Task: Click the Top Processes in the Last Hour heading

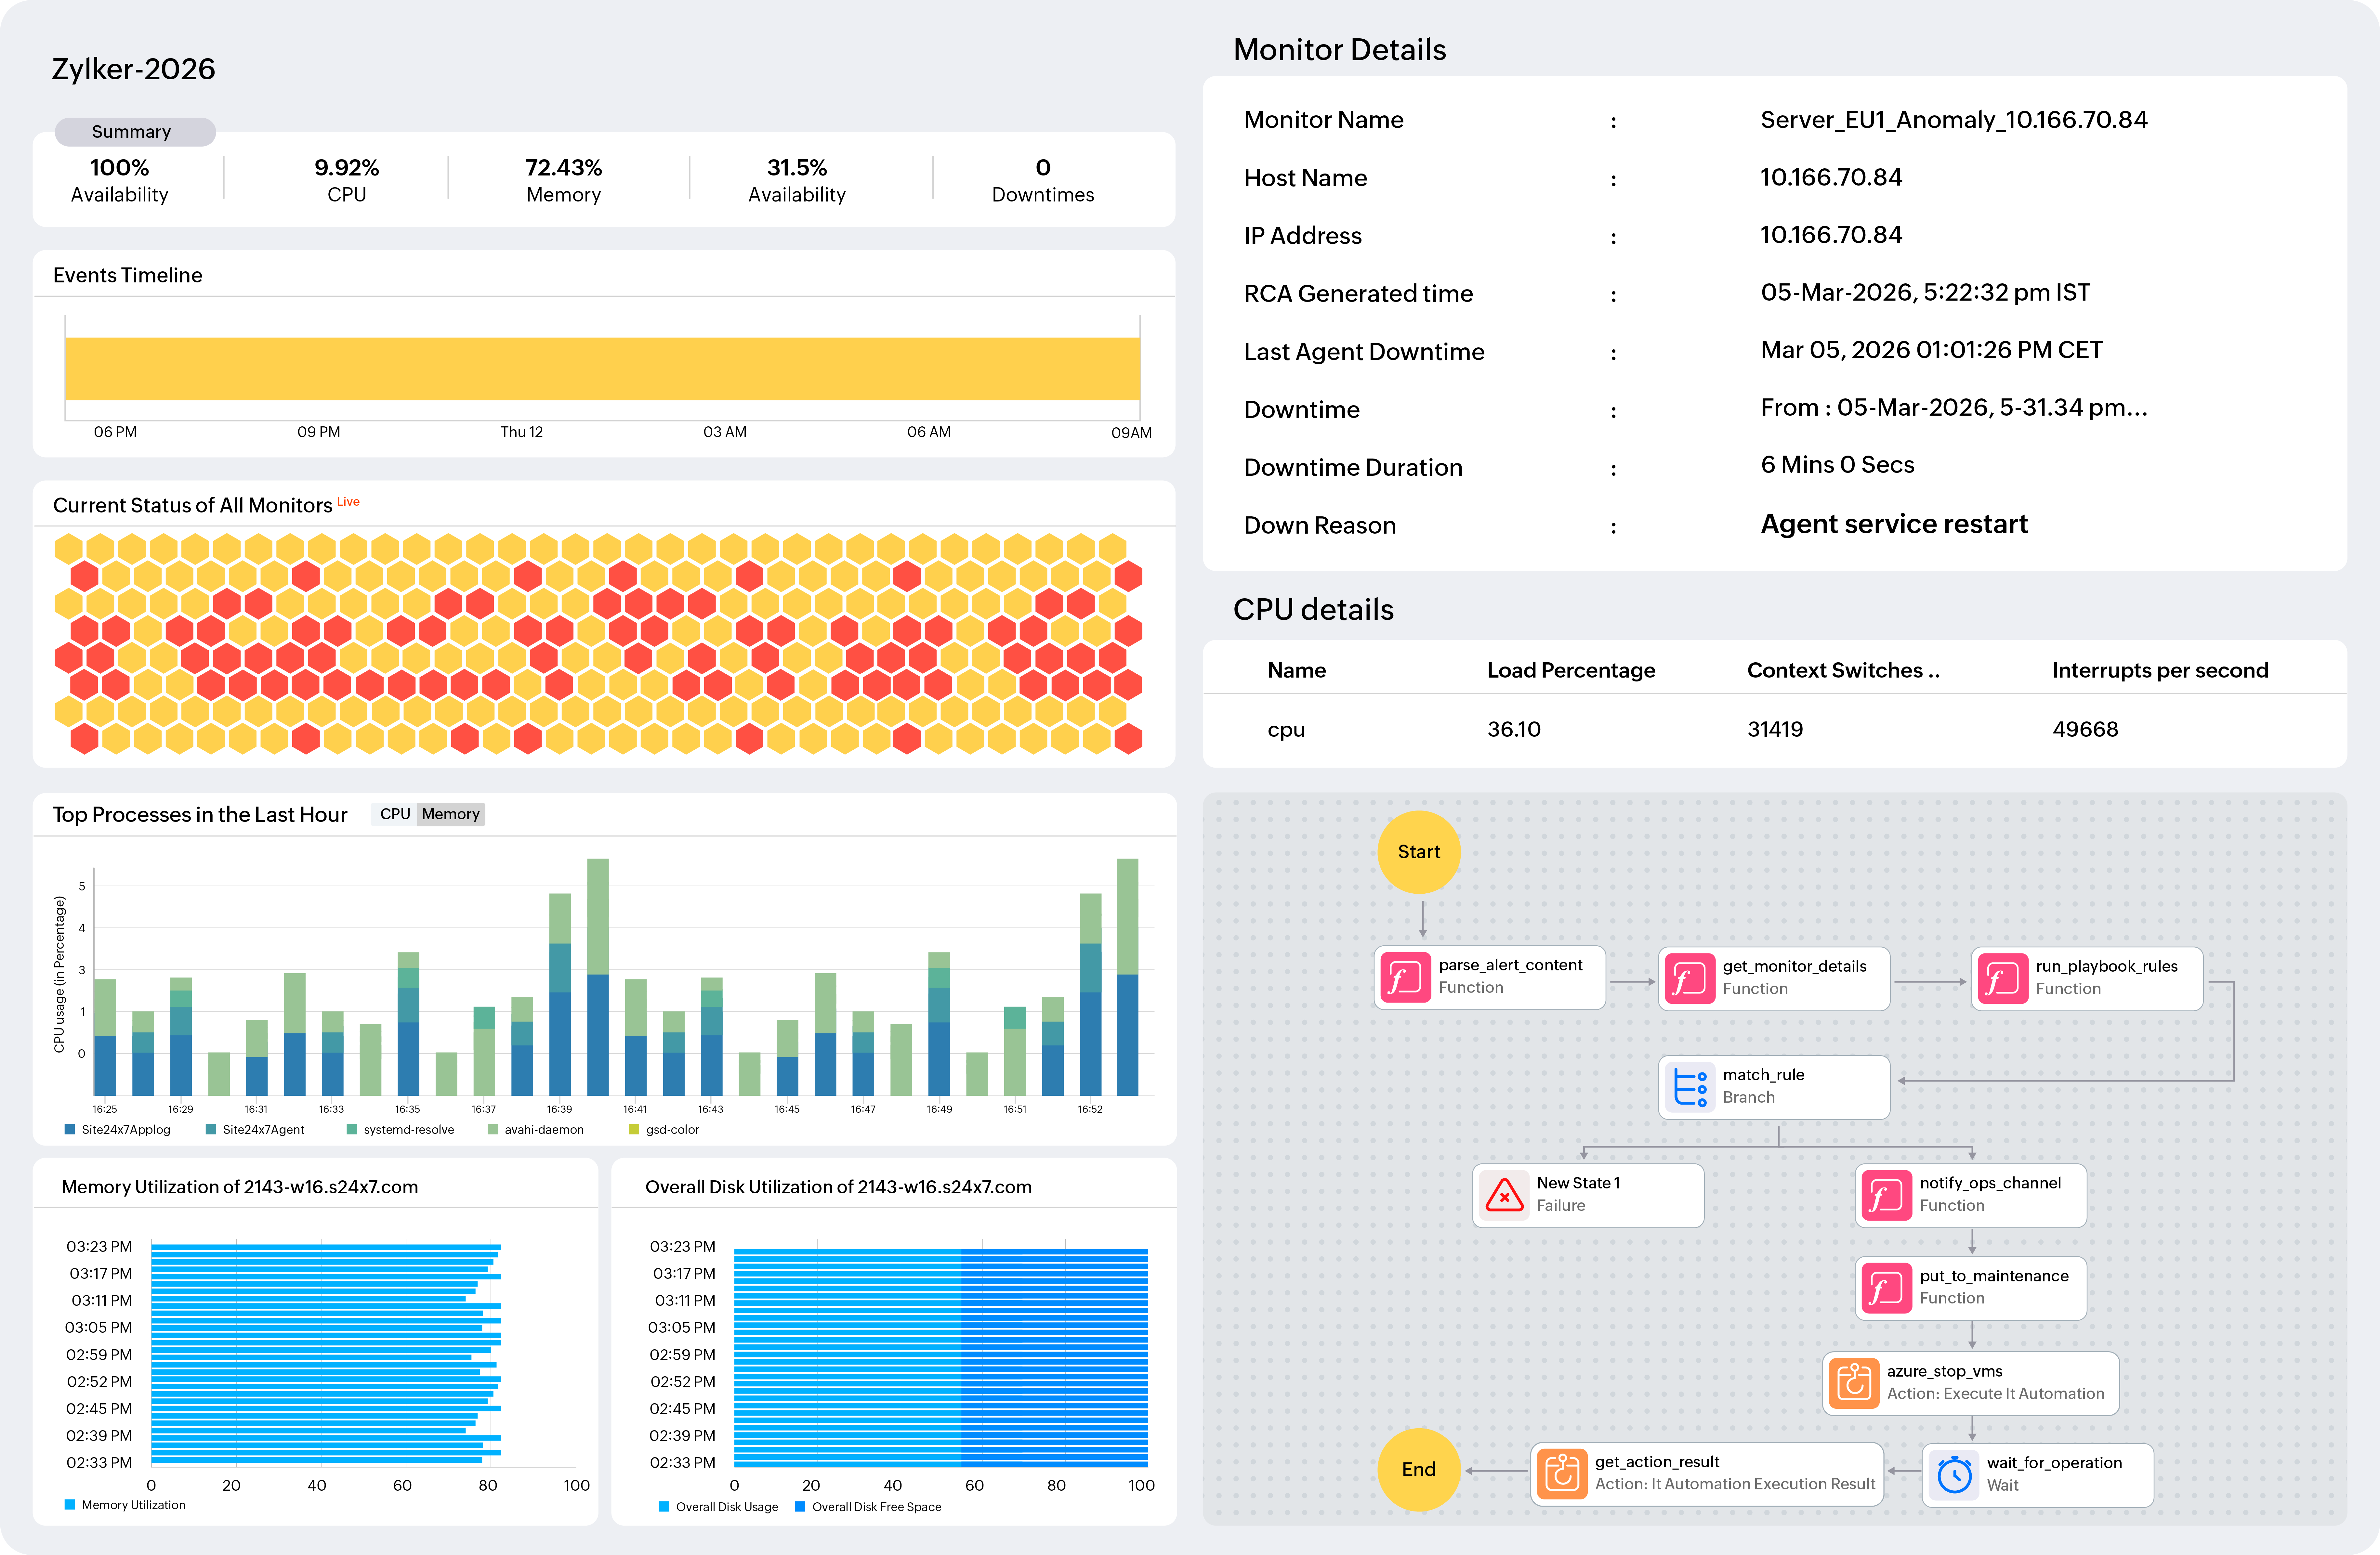Action: 200,814
